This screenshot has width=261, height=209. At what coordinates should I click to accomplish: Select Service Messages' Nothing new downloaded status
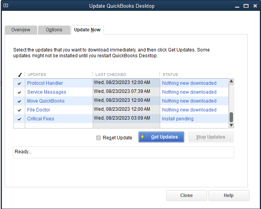click(189, 92)
